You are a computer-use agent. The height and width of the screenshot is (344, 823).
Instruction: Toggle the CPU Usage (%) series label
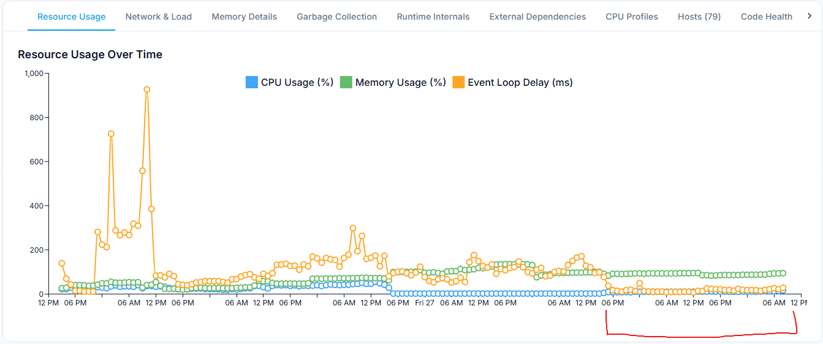[x=297, y=82]
